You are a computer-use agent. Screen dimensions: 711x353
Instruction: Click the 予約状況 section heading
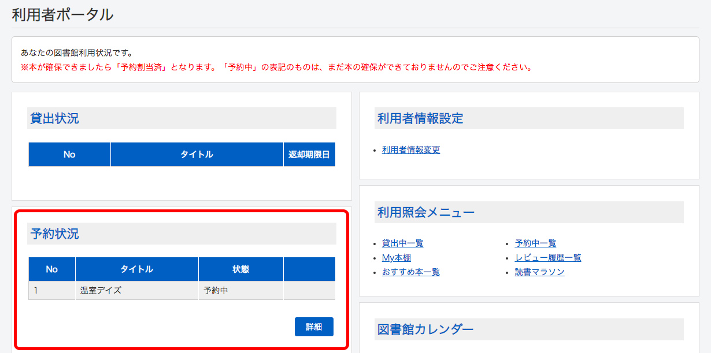coord(55,234)
